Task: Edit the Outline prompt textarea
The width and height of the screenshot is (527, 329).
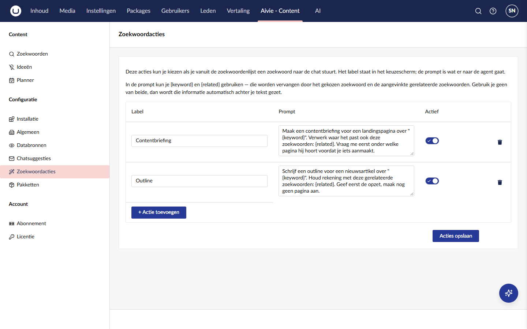Action: (x=346, y=181)
